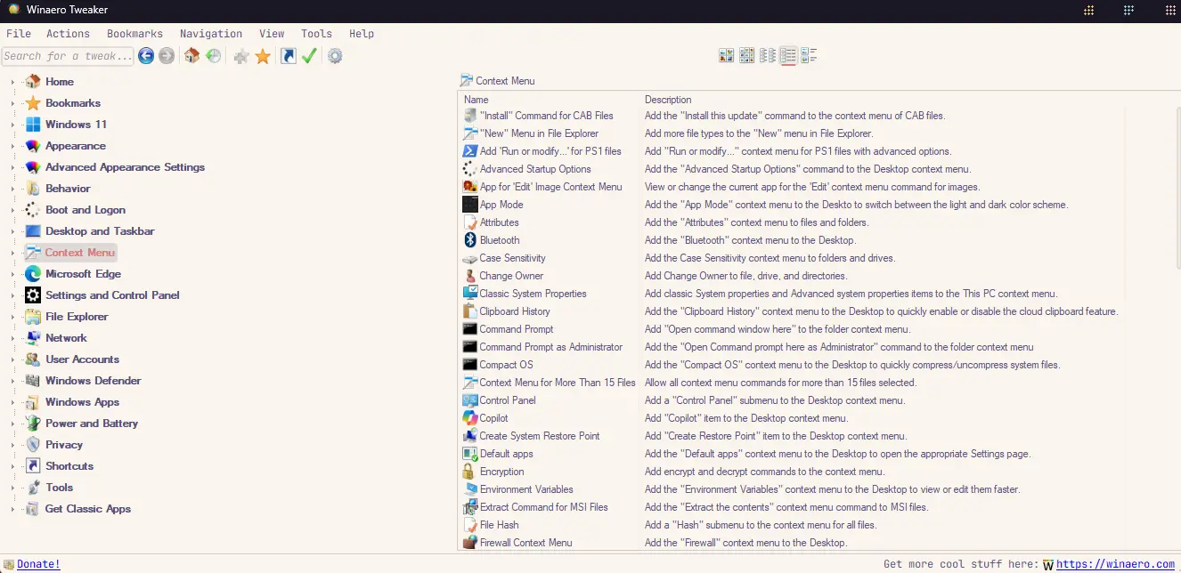The height and width of the screenshot is (573, 1181).
Task: Select Settings and Control Panel category
Action: [112, 295]
